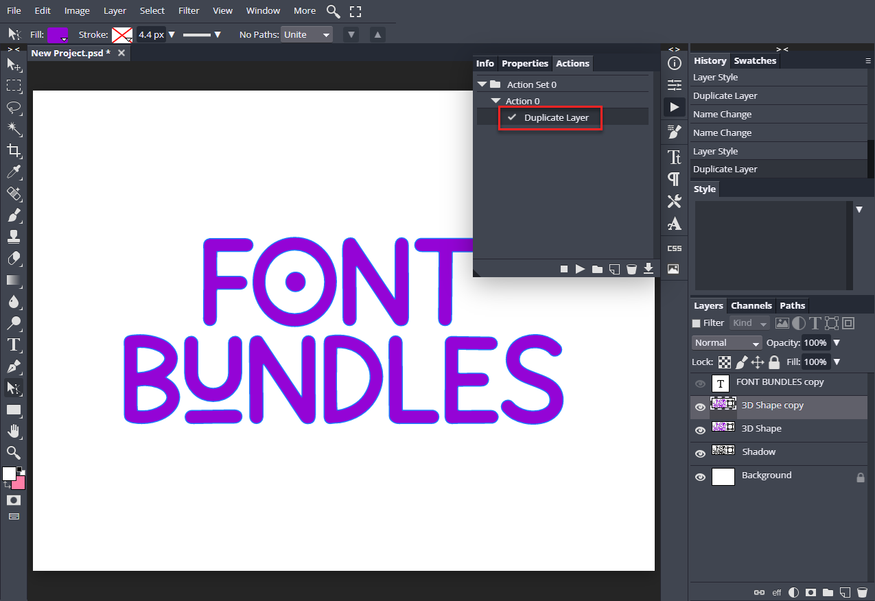Play the action with the play button

581,269
